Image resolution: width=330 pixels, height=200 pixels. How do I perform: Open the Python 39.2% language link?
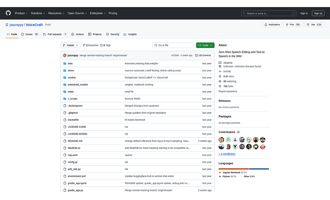point(228,176)
